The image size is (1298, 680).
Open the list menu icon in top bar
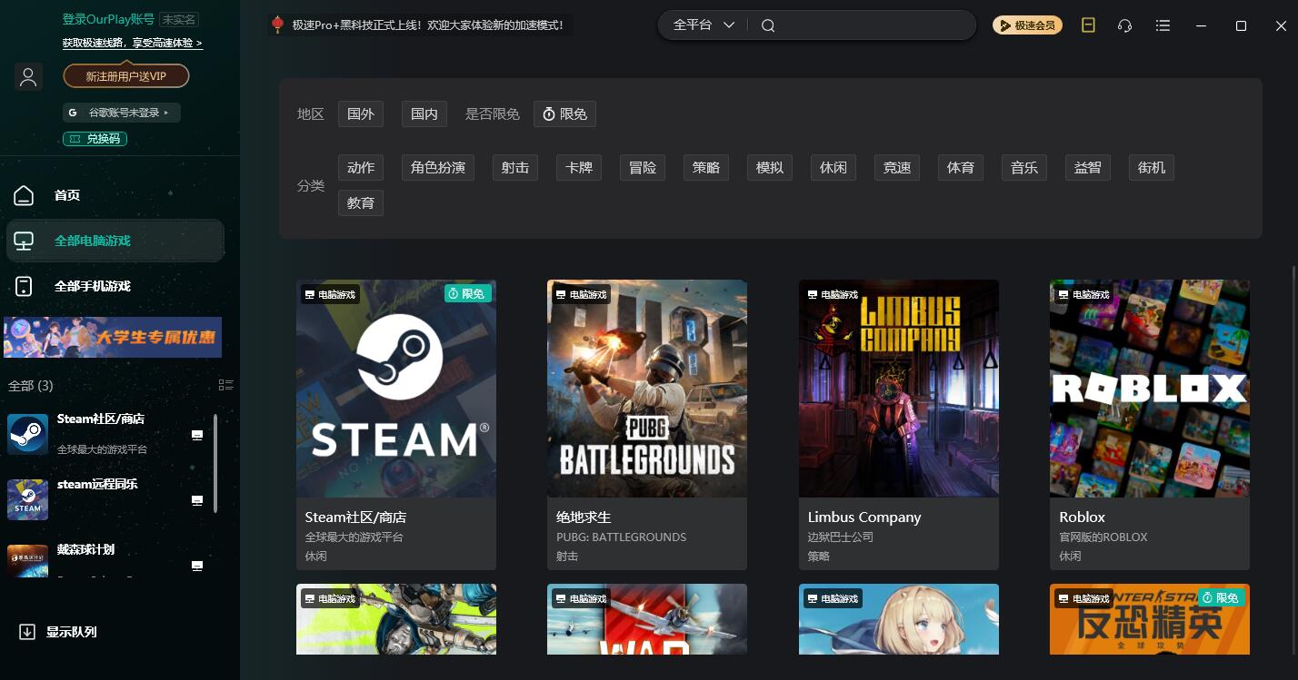tap(1163, 25)
